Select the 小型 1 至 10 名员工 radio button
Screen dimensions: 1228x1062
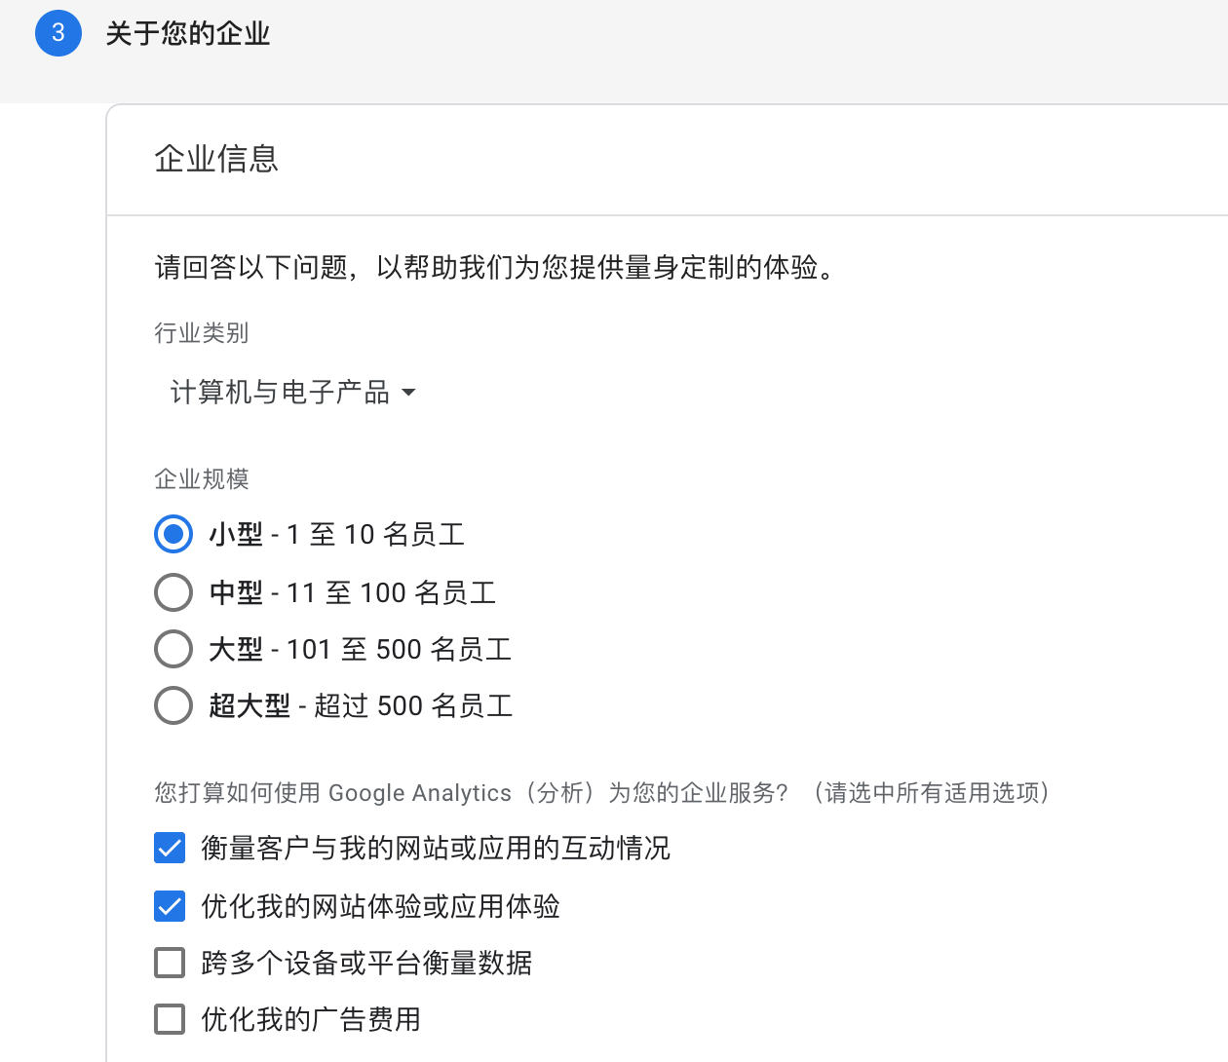173,534
